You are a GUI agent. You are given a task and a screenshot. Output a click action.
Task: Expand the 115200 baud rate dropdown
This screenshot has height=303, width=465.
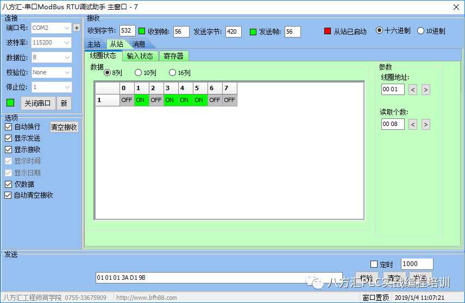pos(51,42)
